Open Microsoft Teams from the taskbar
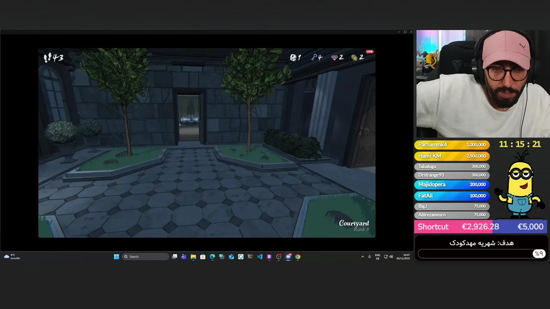The width and height of the screenshot is (550, 309). [x=184, y=257]
